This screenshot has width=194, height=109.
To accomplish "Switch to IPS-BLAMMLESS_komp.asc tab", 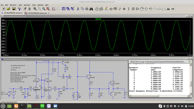I will 12,13.
